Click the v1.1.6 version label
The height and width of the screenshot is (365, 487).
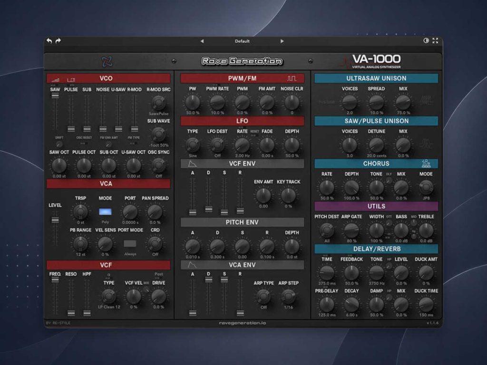click(x=432, y=323)
